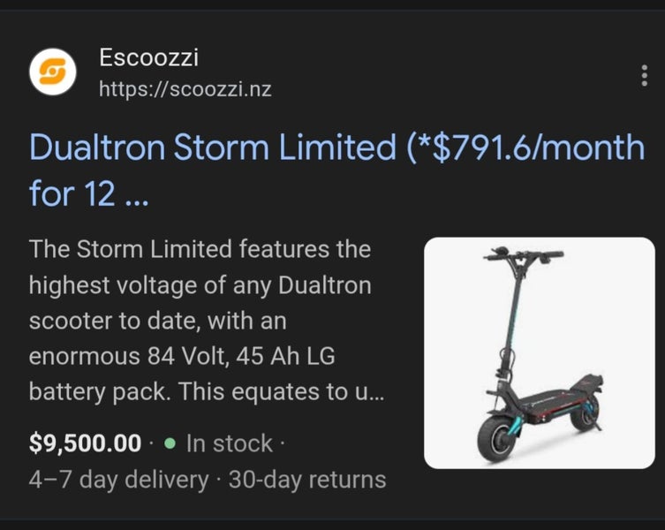
Task: Click the green in-stock status dot
Action: coord(170,443)
